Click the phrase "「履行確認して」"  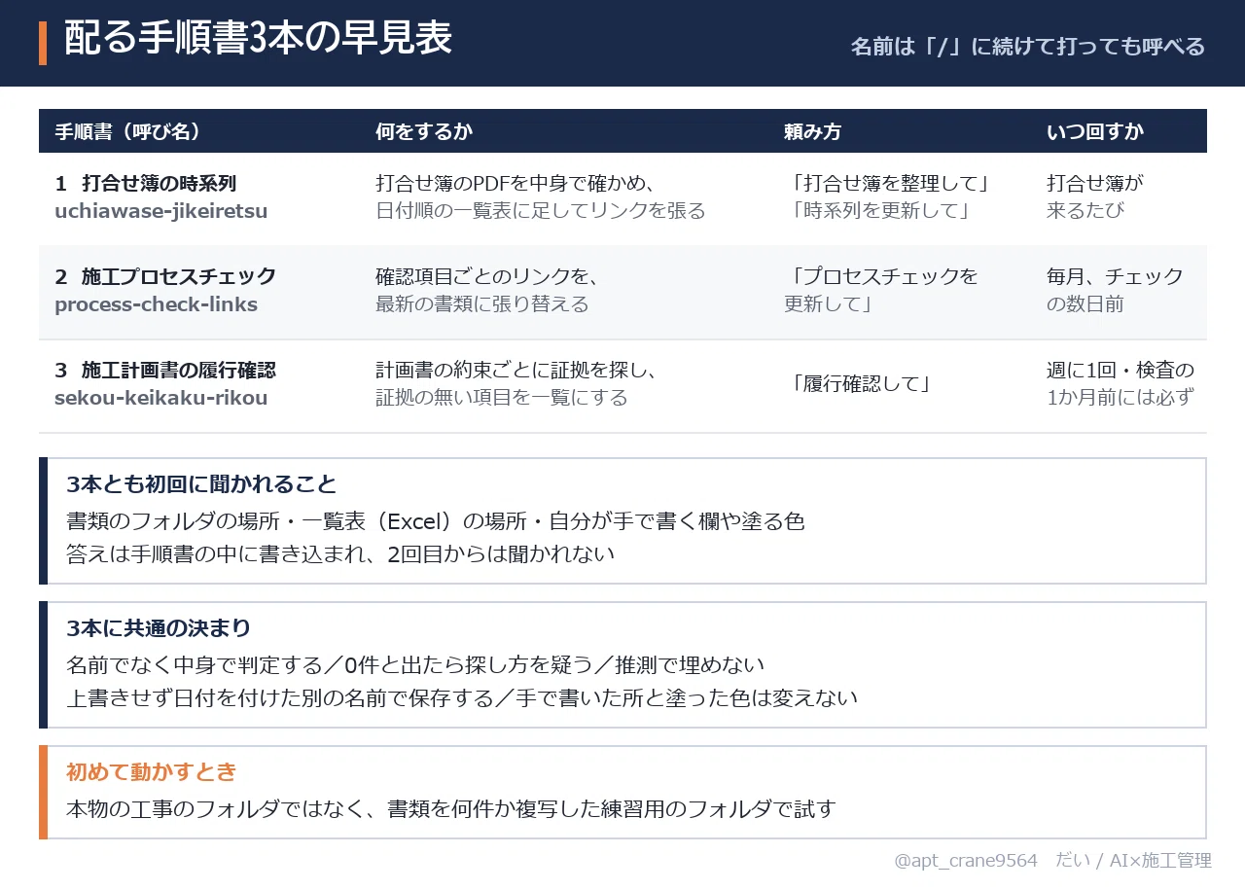coord(862,384)
